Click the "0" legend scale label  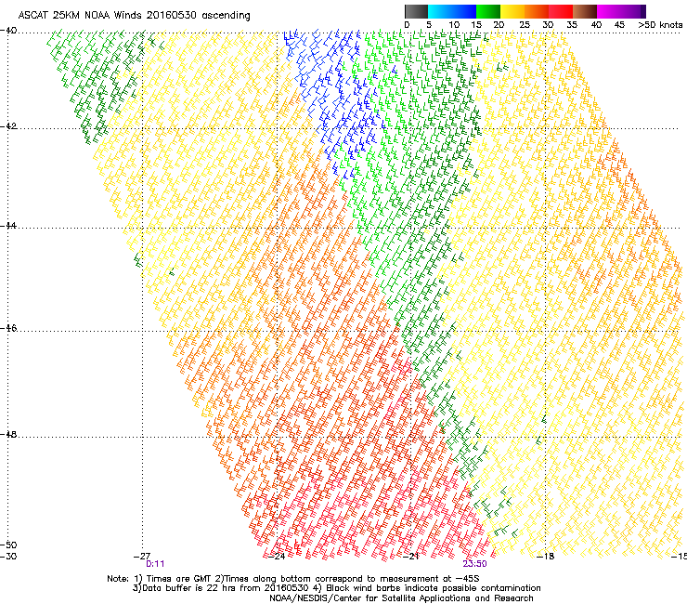[407, 25]
